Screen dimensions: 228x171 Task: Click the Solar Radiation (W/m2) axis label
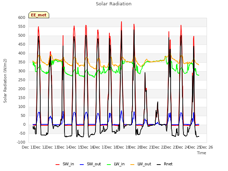pyautogui.click(x=5, y=81)
